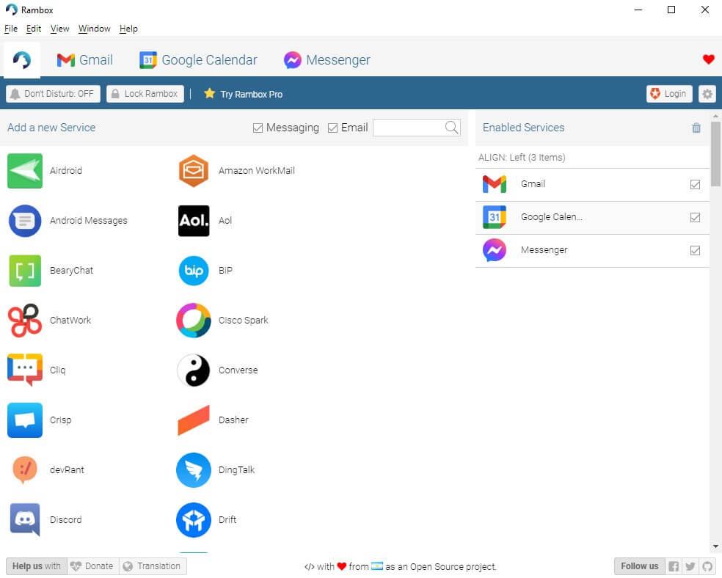Add the Drift service icon
722x578 pixels.
pos(194,520)
